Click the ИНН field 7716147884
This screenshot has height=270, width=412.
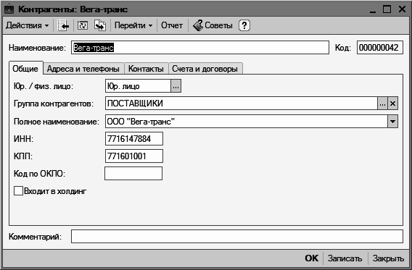pos(134,139)
